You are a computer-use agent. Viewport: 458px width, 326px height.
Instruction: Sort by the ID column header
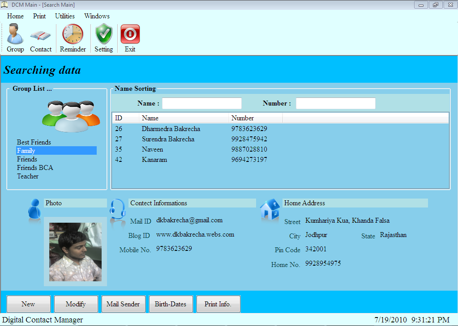tap(126, 118)
